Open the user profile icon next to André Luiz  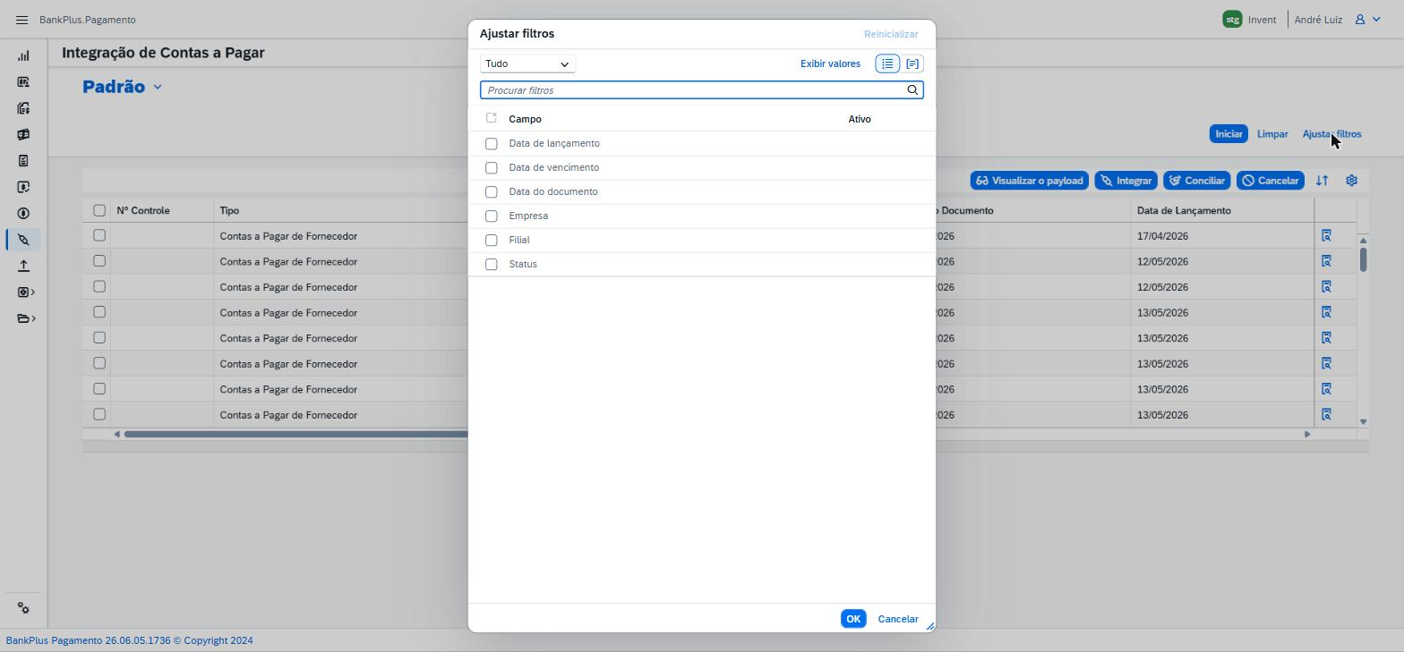[1359, 20]
